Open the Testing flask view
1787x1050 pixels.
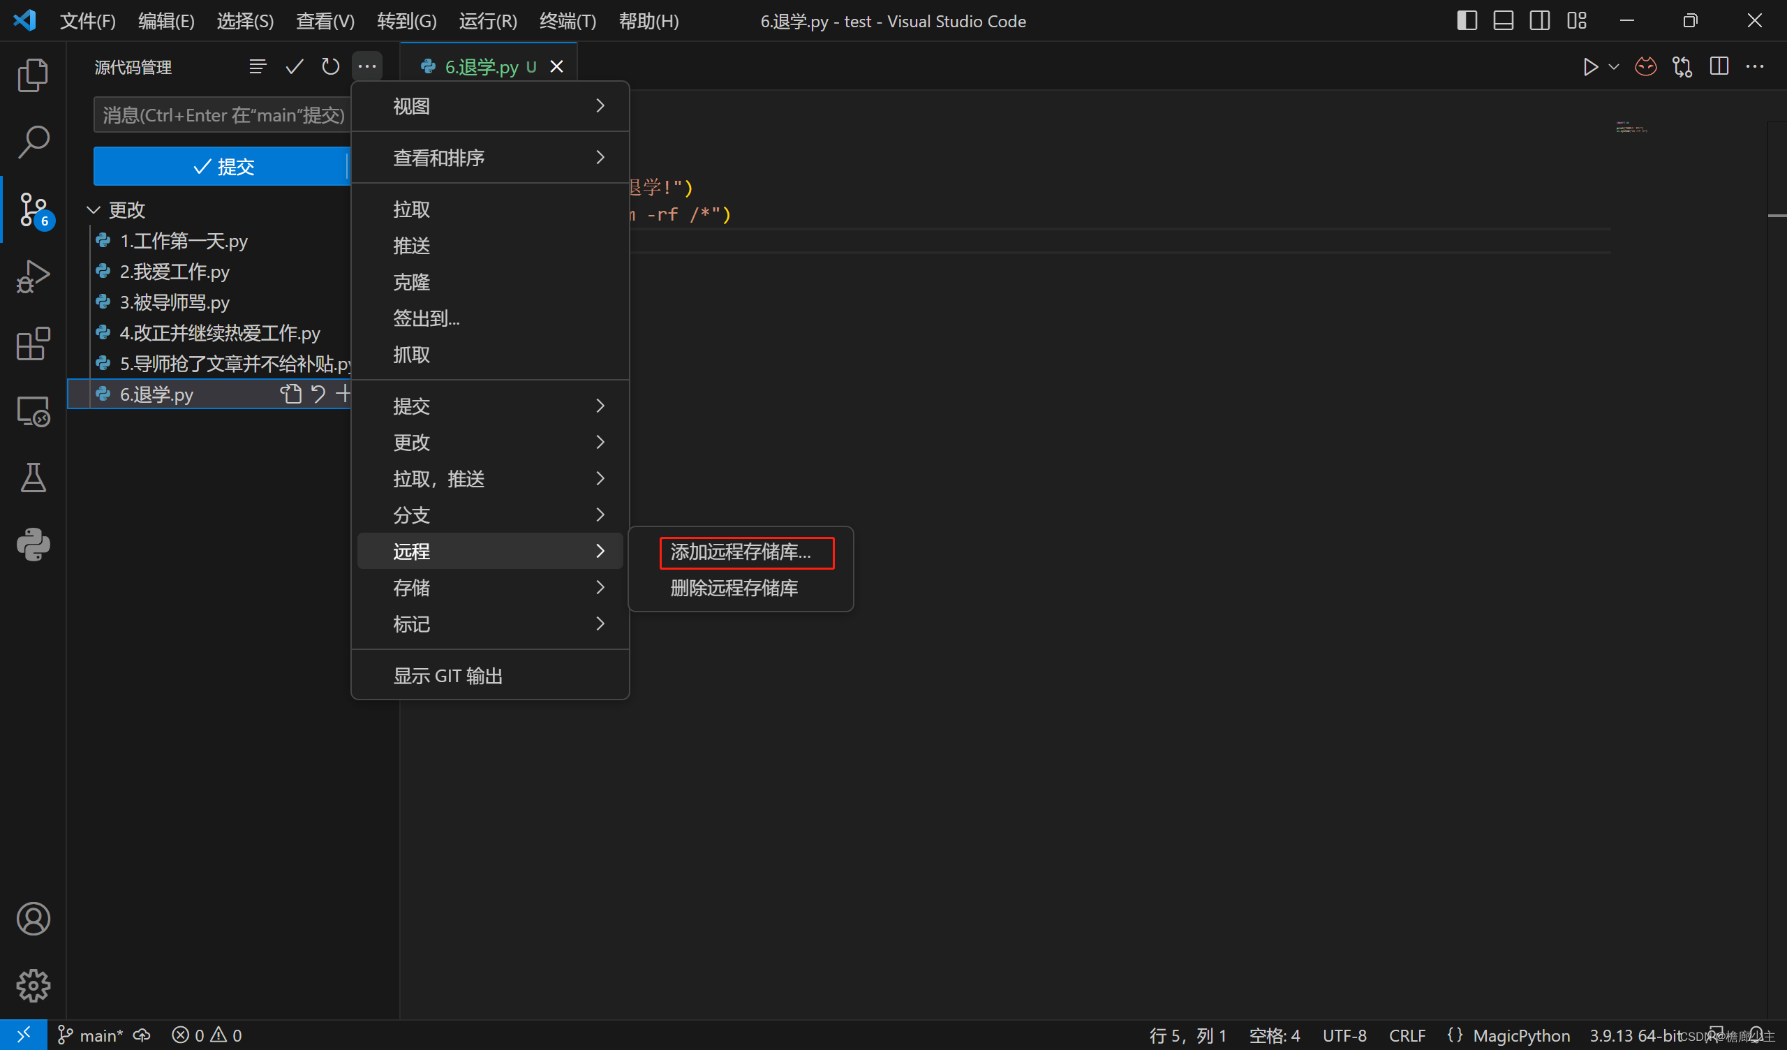pos(33,478)
